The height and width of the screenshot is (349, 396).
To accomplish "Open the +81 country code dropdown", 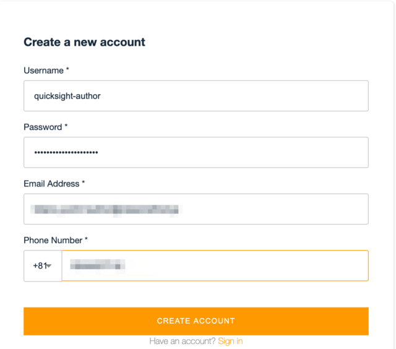I will tap(43, 265).
